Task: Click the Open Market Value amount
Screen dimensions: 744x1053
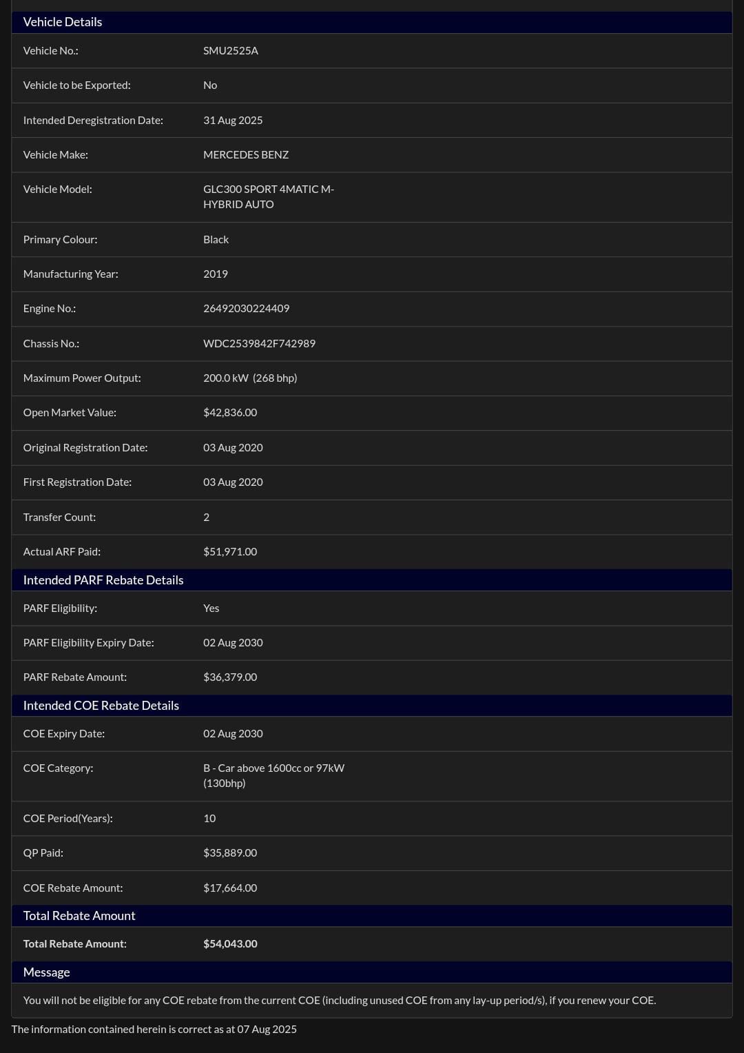Action: point(230,413)
